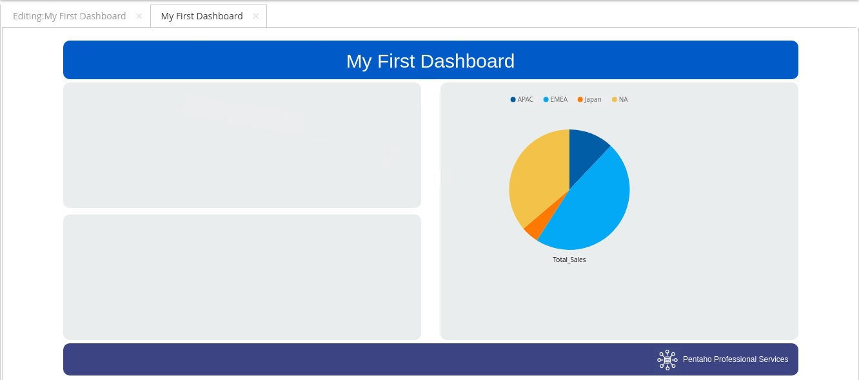Select the My First Dashboard preview tab
Viewport: 859px width, 380px height.
click(x=201, y=16)
